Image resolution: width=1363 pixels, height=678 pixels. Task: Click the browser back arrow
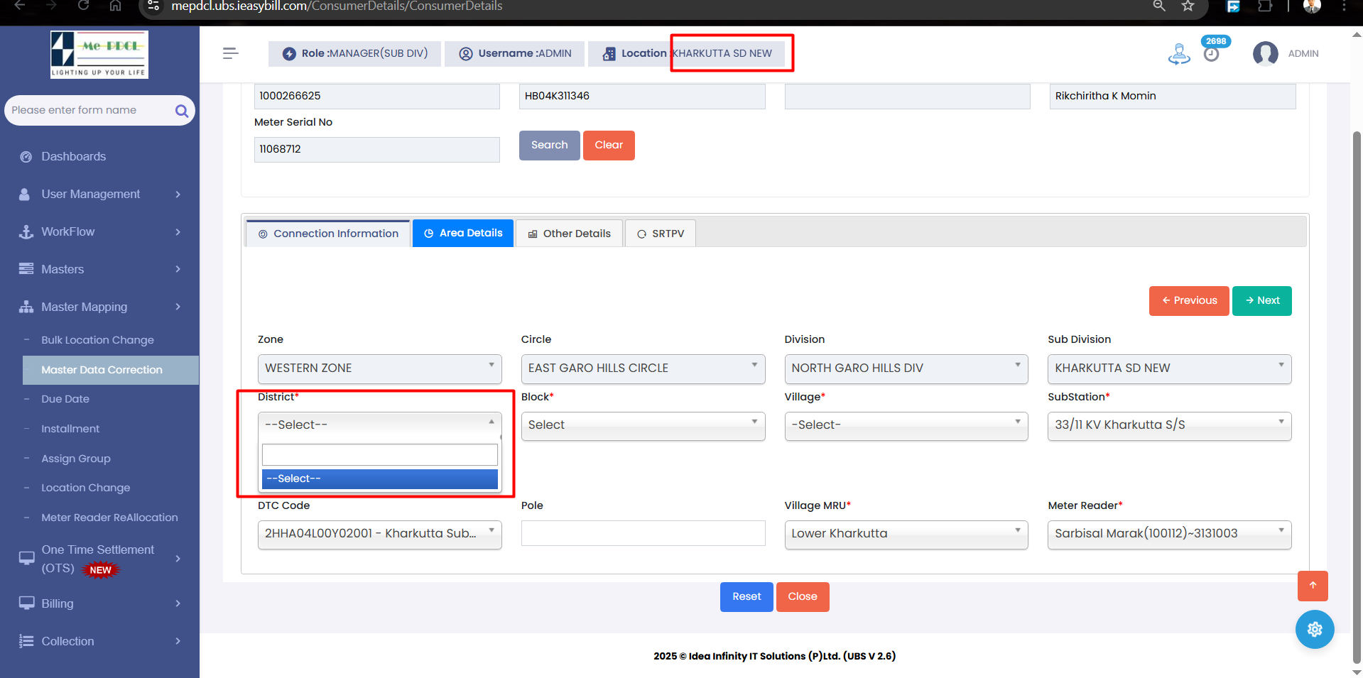[20, 6]
